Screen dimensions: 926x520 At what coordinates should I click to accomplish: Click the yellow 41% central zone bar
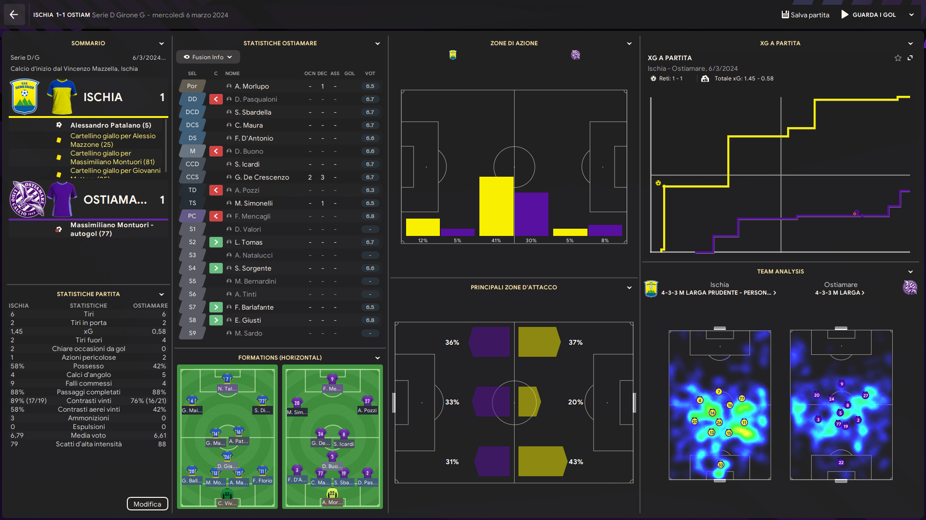tap(496, 206)
